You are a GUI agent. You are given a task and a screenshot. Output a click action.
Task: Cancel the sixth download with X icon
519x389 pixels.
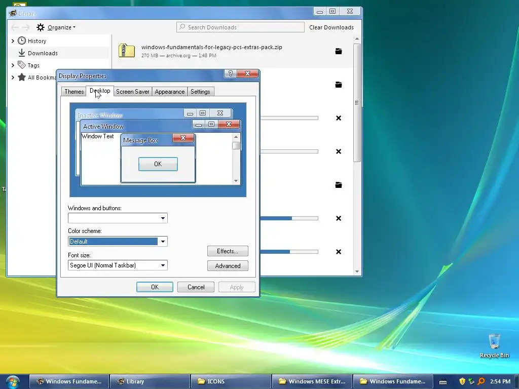coord(338,218)
